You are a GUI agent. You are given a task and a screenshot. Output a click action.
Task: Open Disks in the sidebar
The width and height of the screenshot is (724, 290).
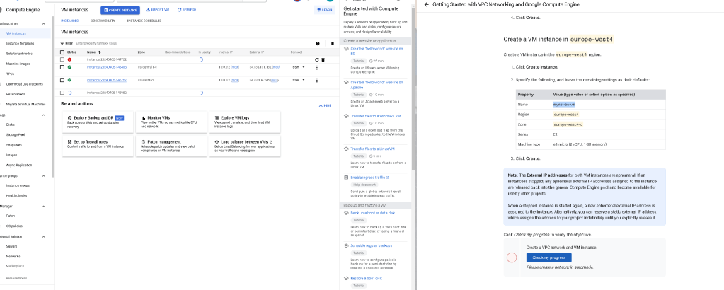coord(10,124)
